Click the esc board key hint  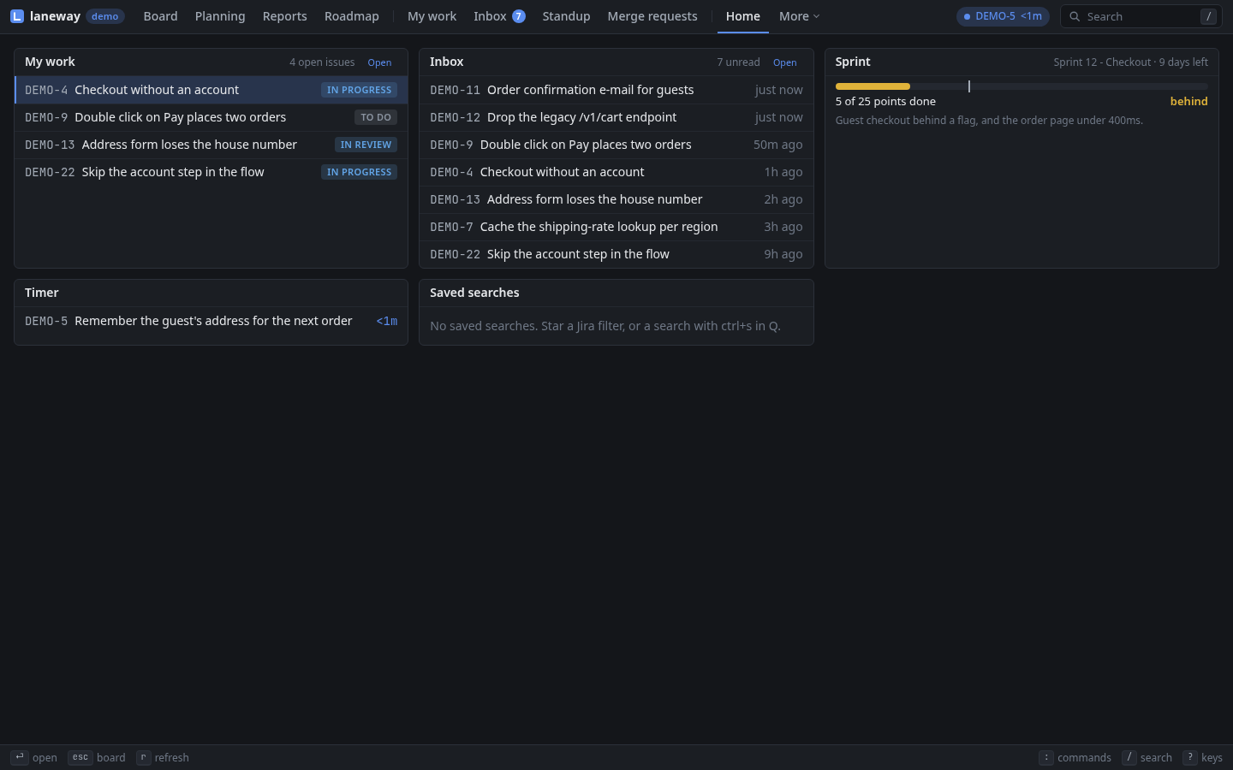[x=80, y=757]
